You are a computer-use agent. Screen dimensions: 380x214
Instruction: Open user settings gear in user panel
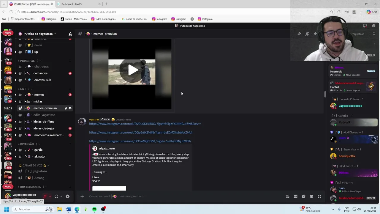pyautogui.click(x=68, y=196)
